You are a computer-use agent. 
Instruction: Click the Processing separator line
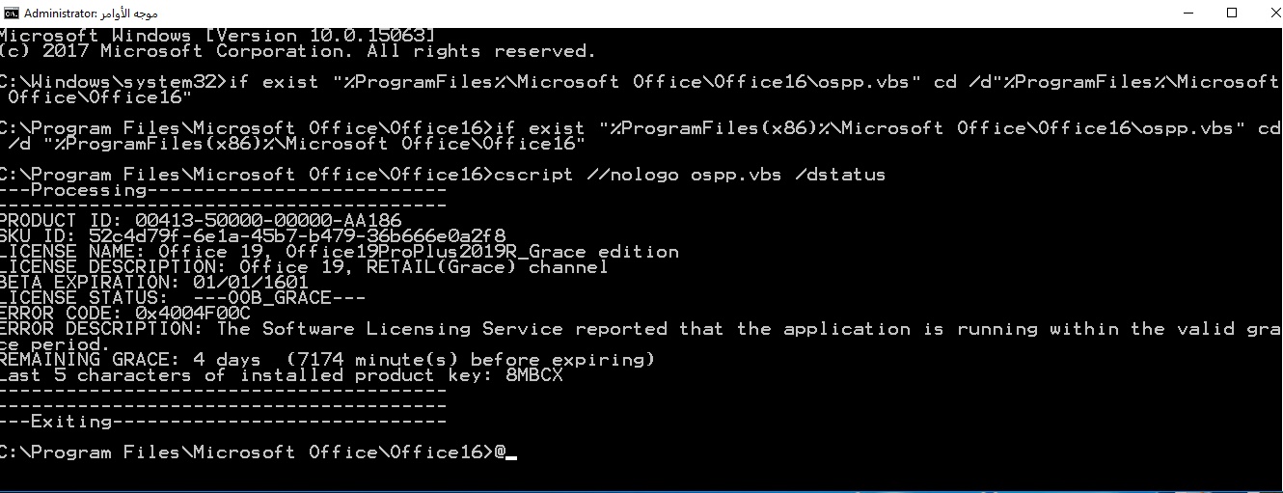[x=224, y=190]
